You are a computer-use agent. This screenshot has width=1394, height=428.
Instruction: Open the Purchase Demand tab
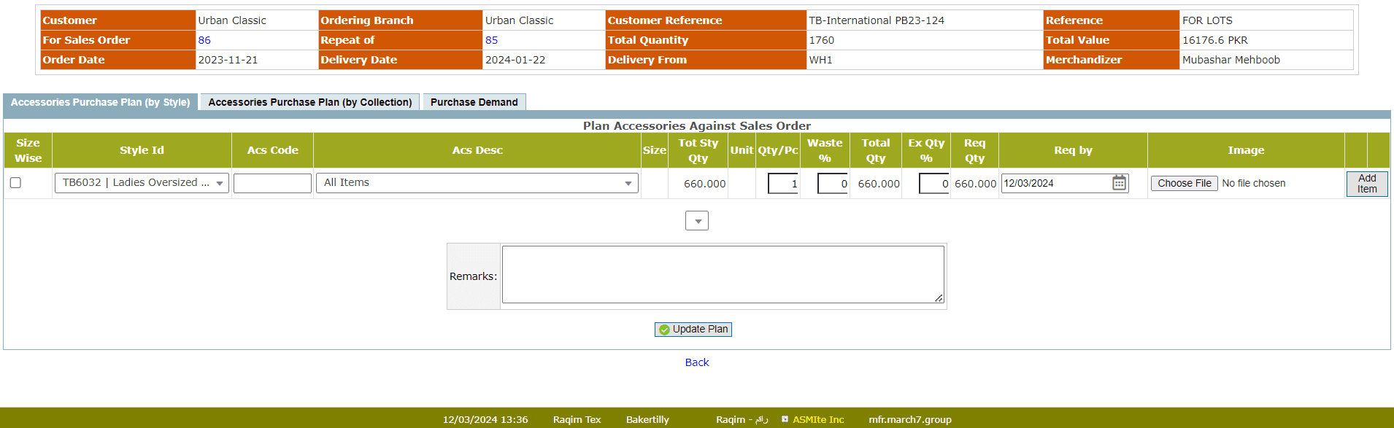click(x=474, y=102)
